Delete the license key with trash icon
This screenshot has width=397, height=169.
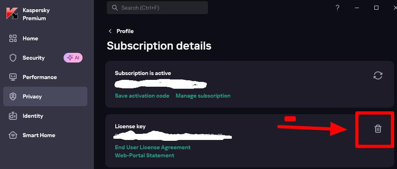click(378, 129)
